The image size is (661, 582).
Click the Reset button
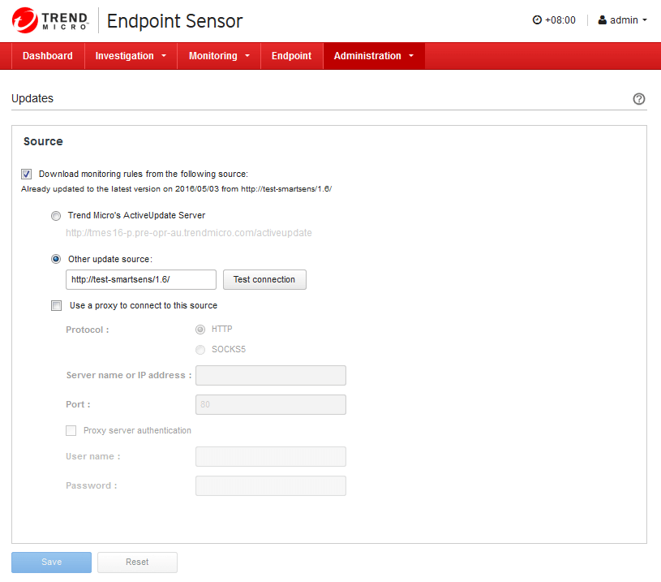(x=137, y=563)
